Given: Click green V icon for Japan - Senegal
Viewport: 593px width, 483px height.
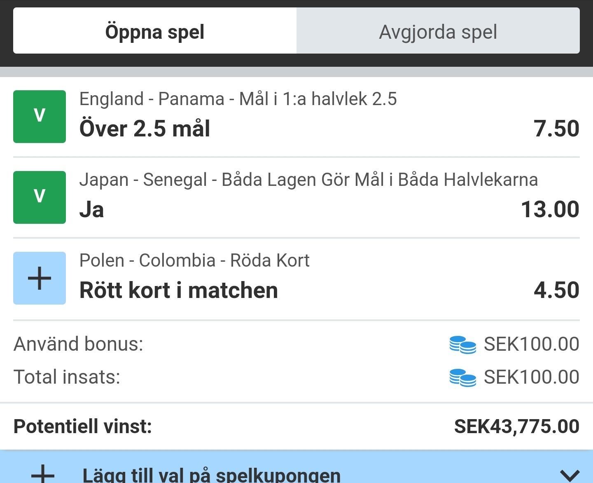Looking at the screenshot, I should click(40, 197).
